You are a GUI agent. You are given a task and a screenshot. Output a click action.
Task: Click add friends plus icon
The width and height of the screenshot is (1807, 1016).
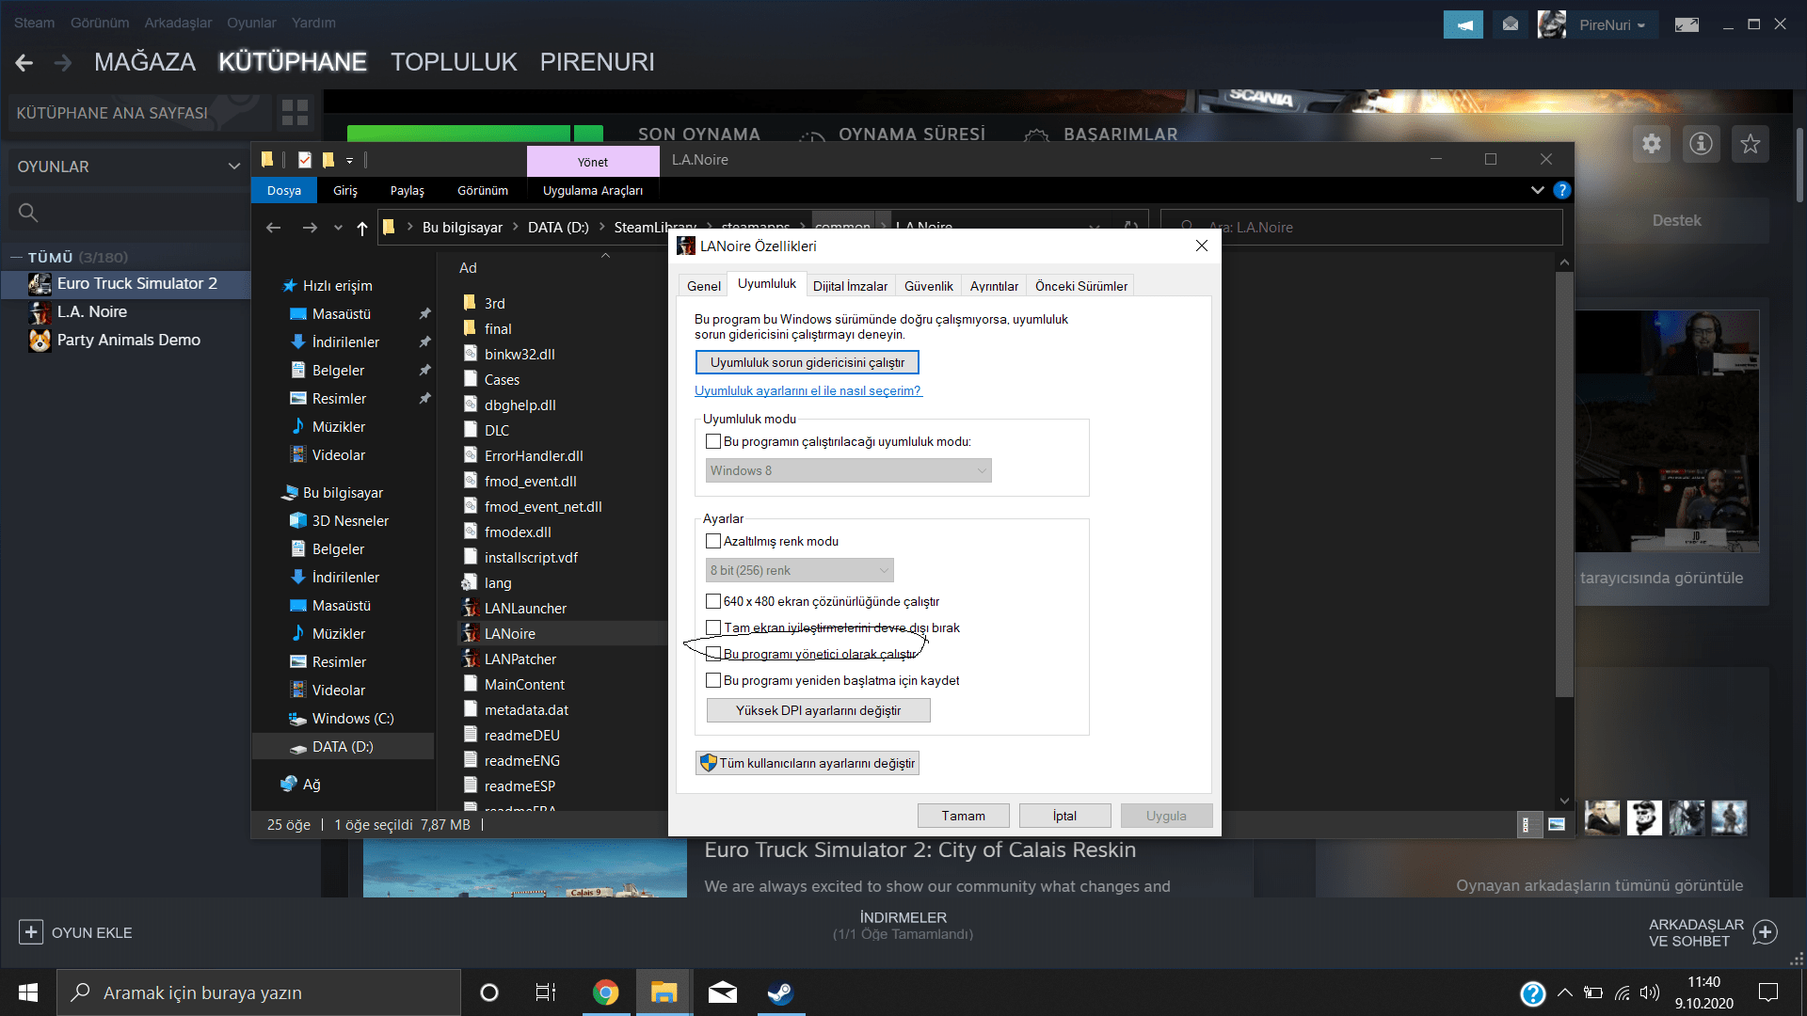click(1766, 932)
